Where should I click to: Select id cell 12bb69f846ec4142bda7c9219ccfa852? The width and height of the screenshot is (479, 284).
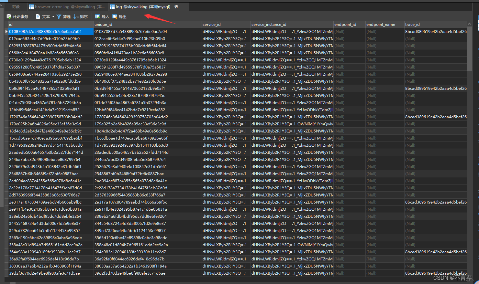tap(51, 110)
